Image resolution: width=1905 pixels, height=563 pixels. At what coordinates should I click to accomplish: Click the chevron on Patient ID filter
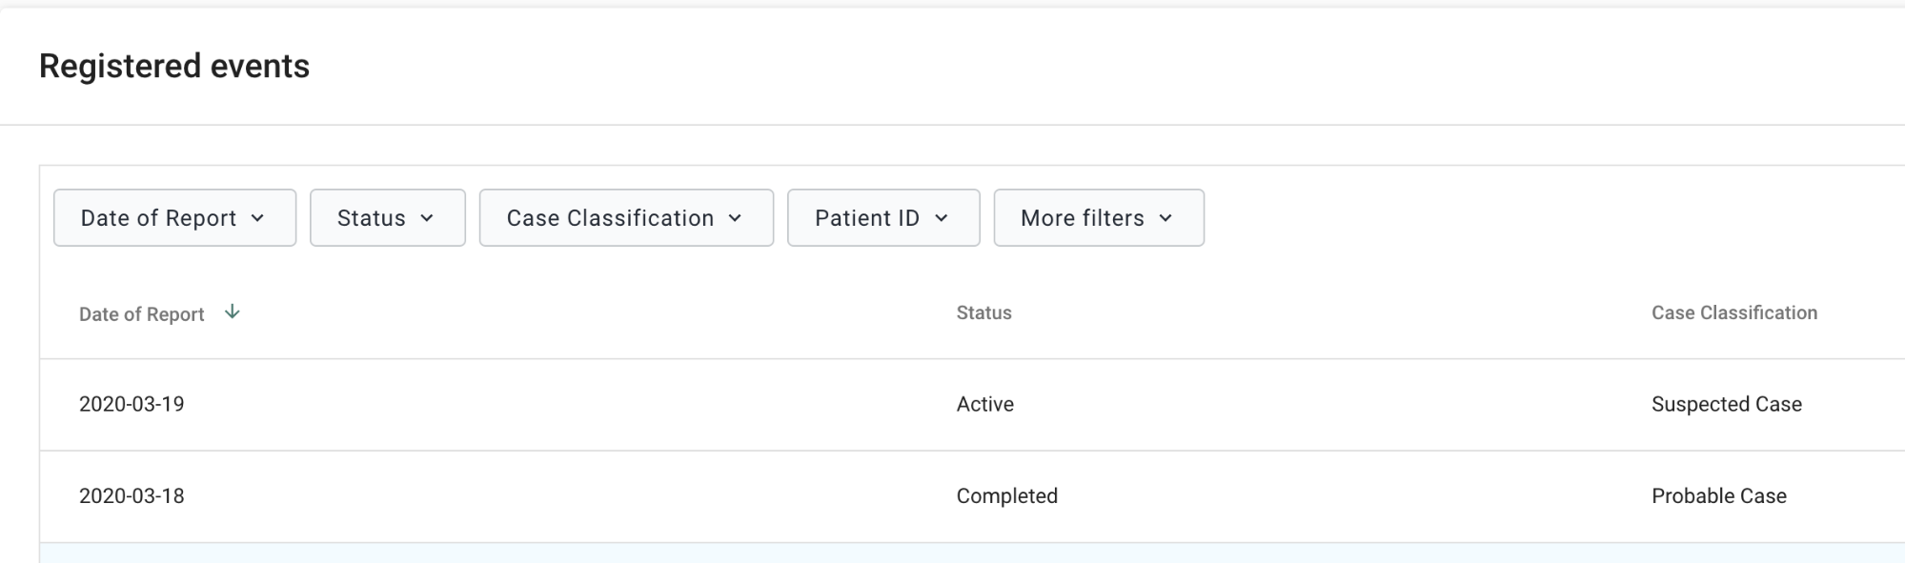tap(942, 218)
